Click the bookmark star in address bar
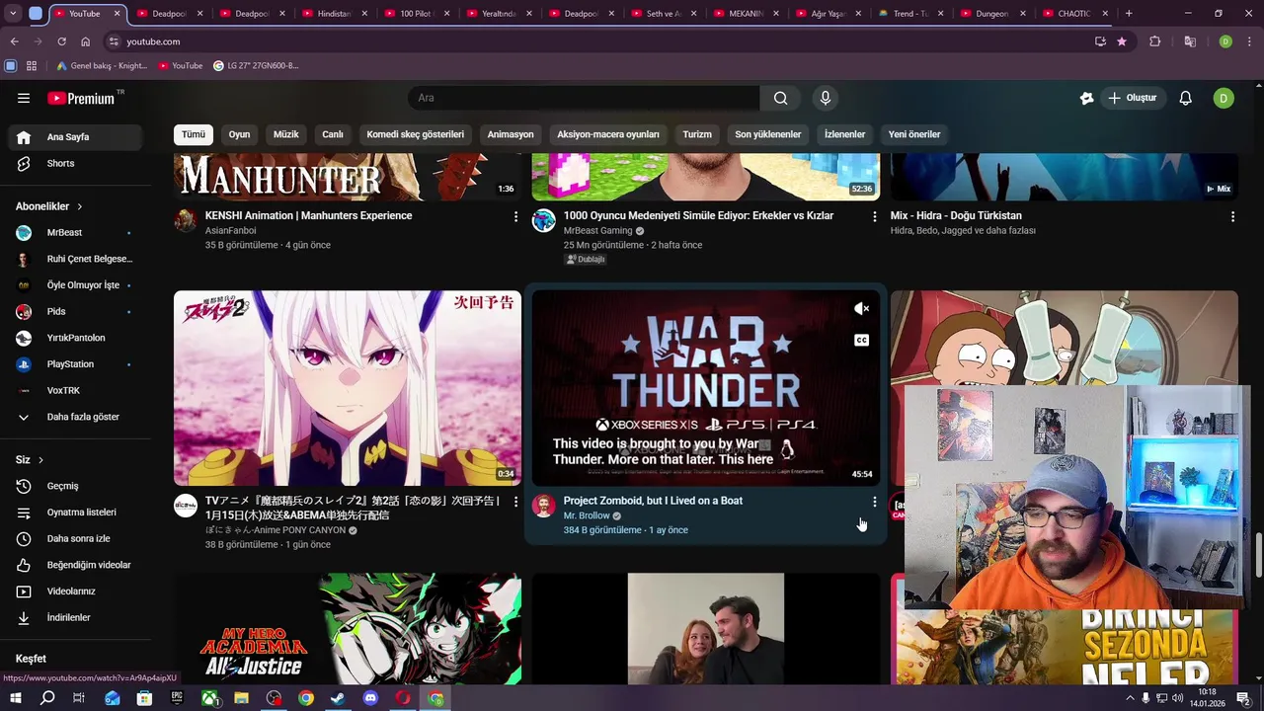This screenshot has width=1264, height=711. point(1122,41)
